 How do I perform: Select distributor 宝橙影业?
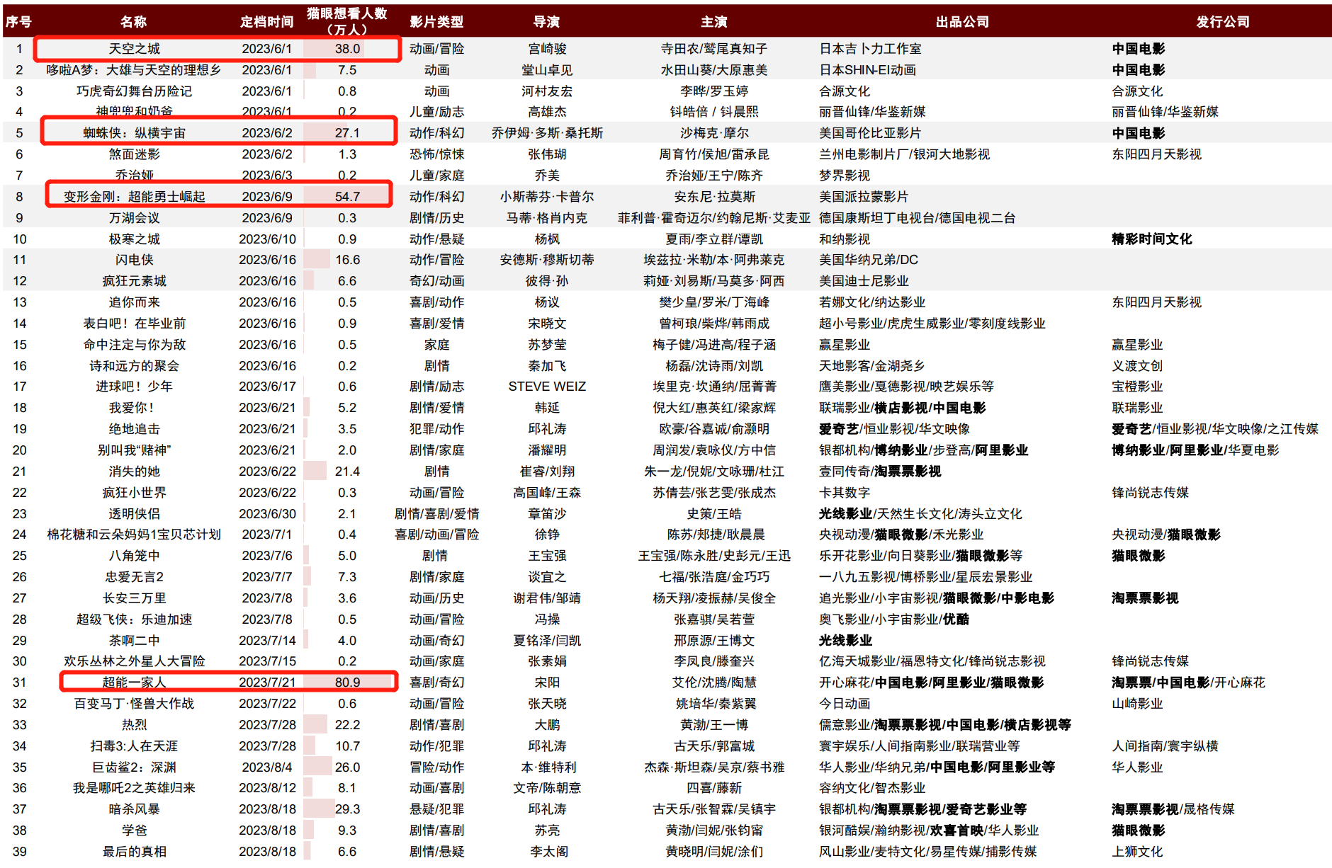coord(1137,387)
